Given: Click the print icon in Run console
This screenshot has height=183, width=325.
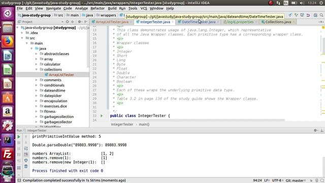Looking at the screenshot, I should click(26, 161).
